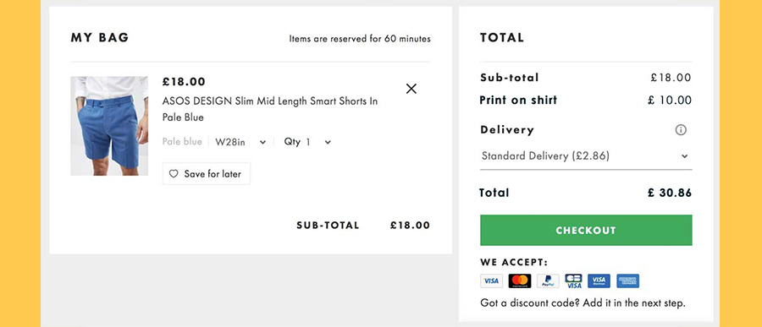Expand the Standard Delivery options dropdown
The width and height of the screenshot is (762, 327).
586,156
